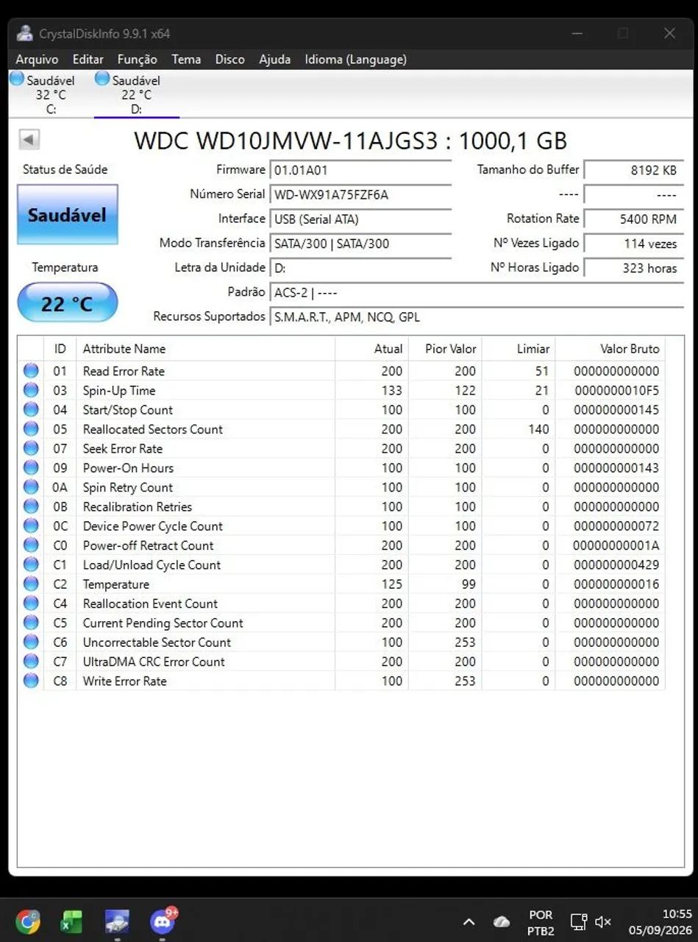This screenshot has height=942, width=698.
Task: Open the clock showing 10:55
Action: (660, 922)
